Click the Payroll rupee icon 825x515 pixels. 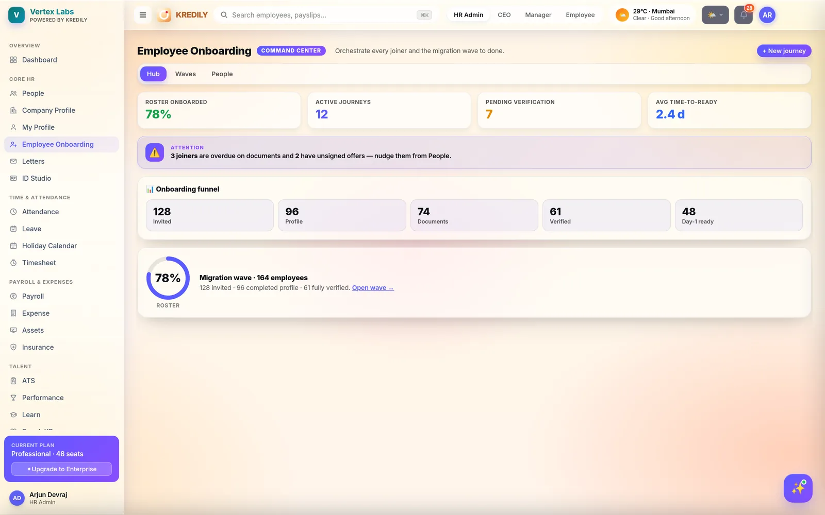13,296
